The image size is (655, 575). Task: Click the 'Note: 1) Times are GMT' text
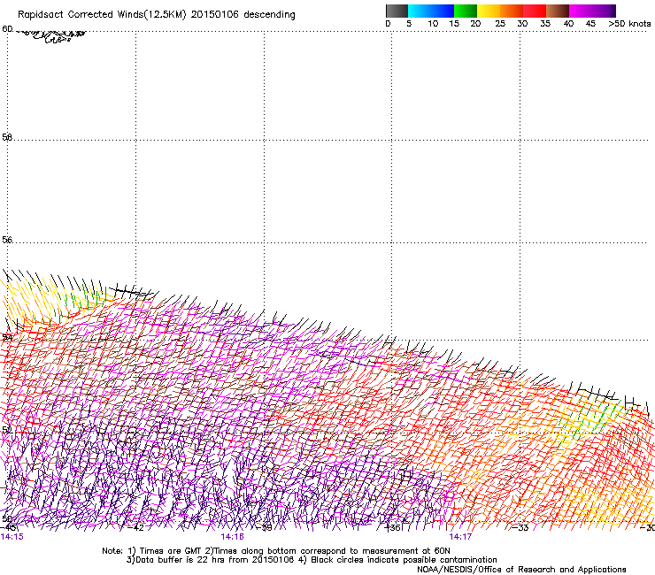pos(151,551)
